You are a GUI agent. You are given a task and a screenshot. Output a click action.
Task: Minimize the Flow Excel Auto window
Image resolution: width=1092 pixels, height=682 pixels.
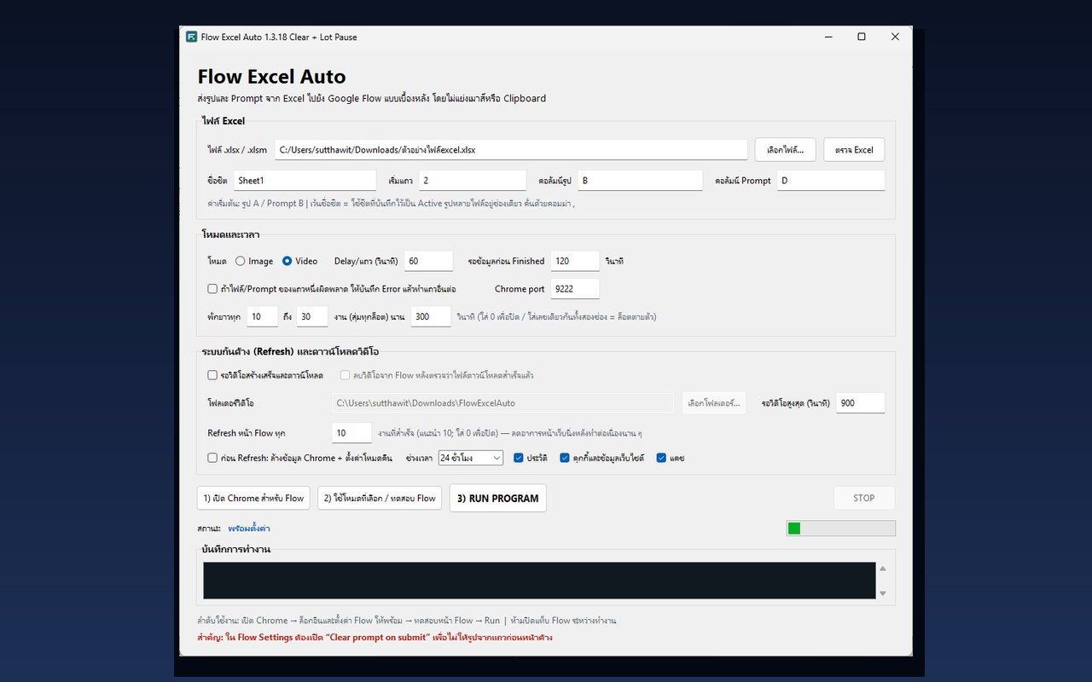point(828,37)
